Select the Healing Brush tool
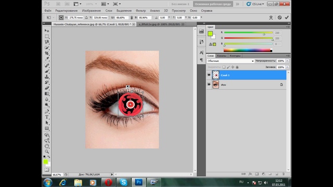333x187 pixels. (x=47, y=65)
